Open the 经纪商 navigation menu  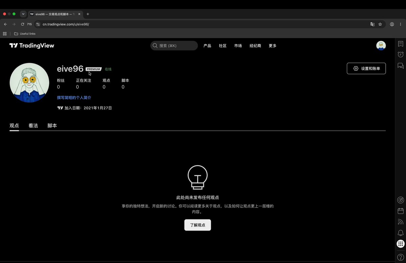coord(255,46)
